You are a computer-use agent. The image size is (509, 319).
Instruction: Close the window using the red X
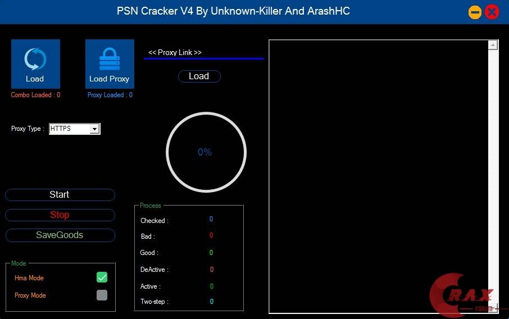tap(492, 13)
